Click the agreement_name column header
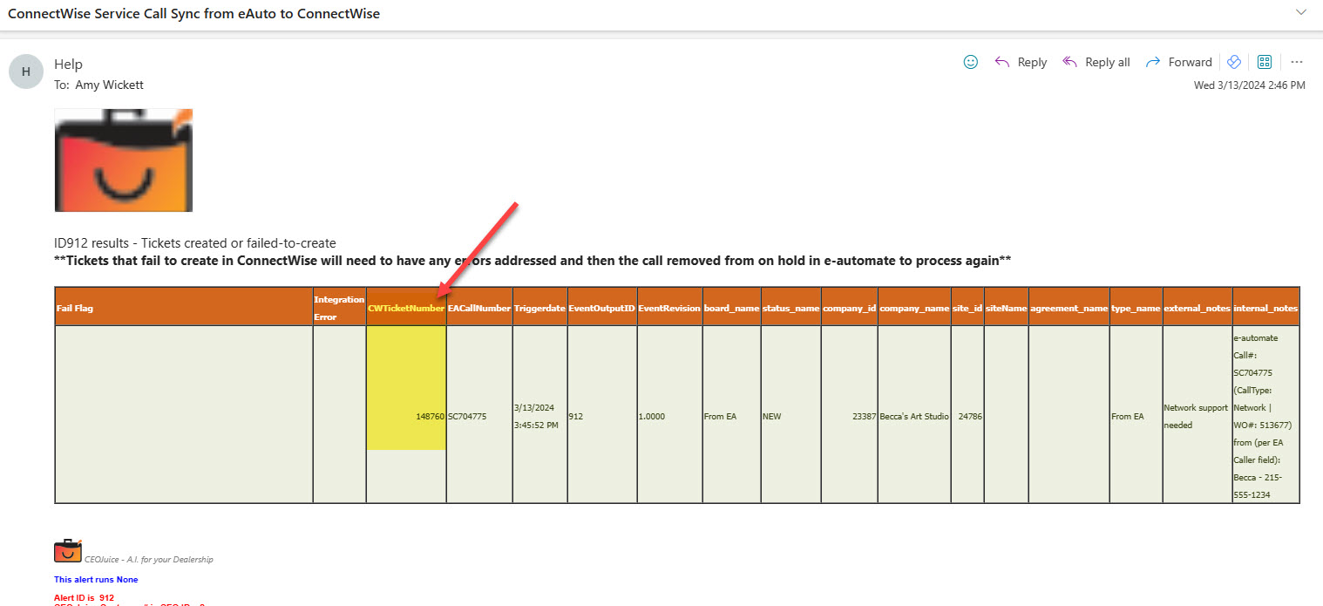 click(1069, 308)
